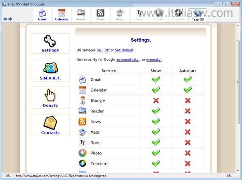The height and width of the screenshot is (180, 242).
Task: Toggle Show for Photo
Action: click(156, 153)
